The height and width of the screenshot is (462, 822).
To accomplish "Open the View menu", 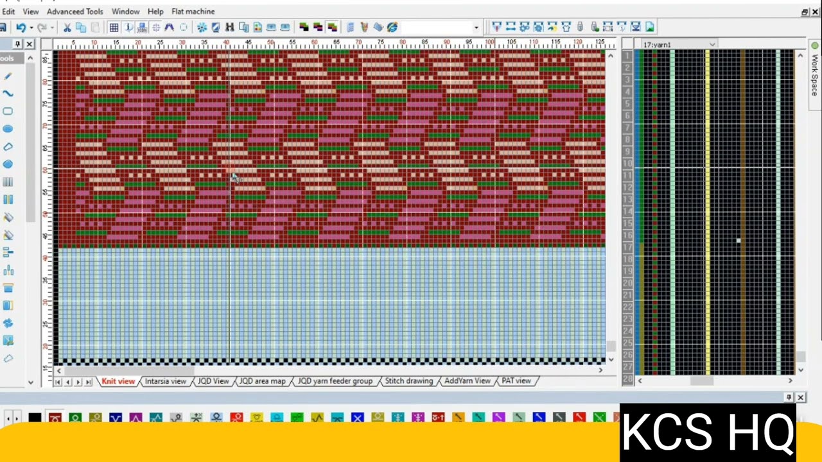I will coord(30,12).
